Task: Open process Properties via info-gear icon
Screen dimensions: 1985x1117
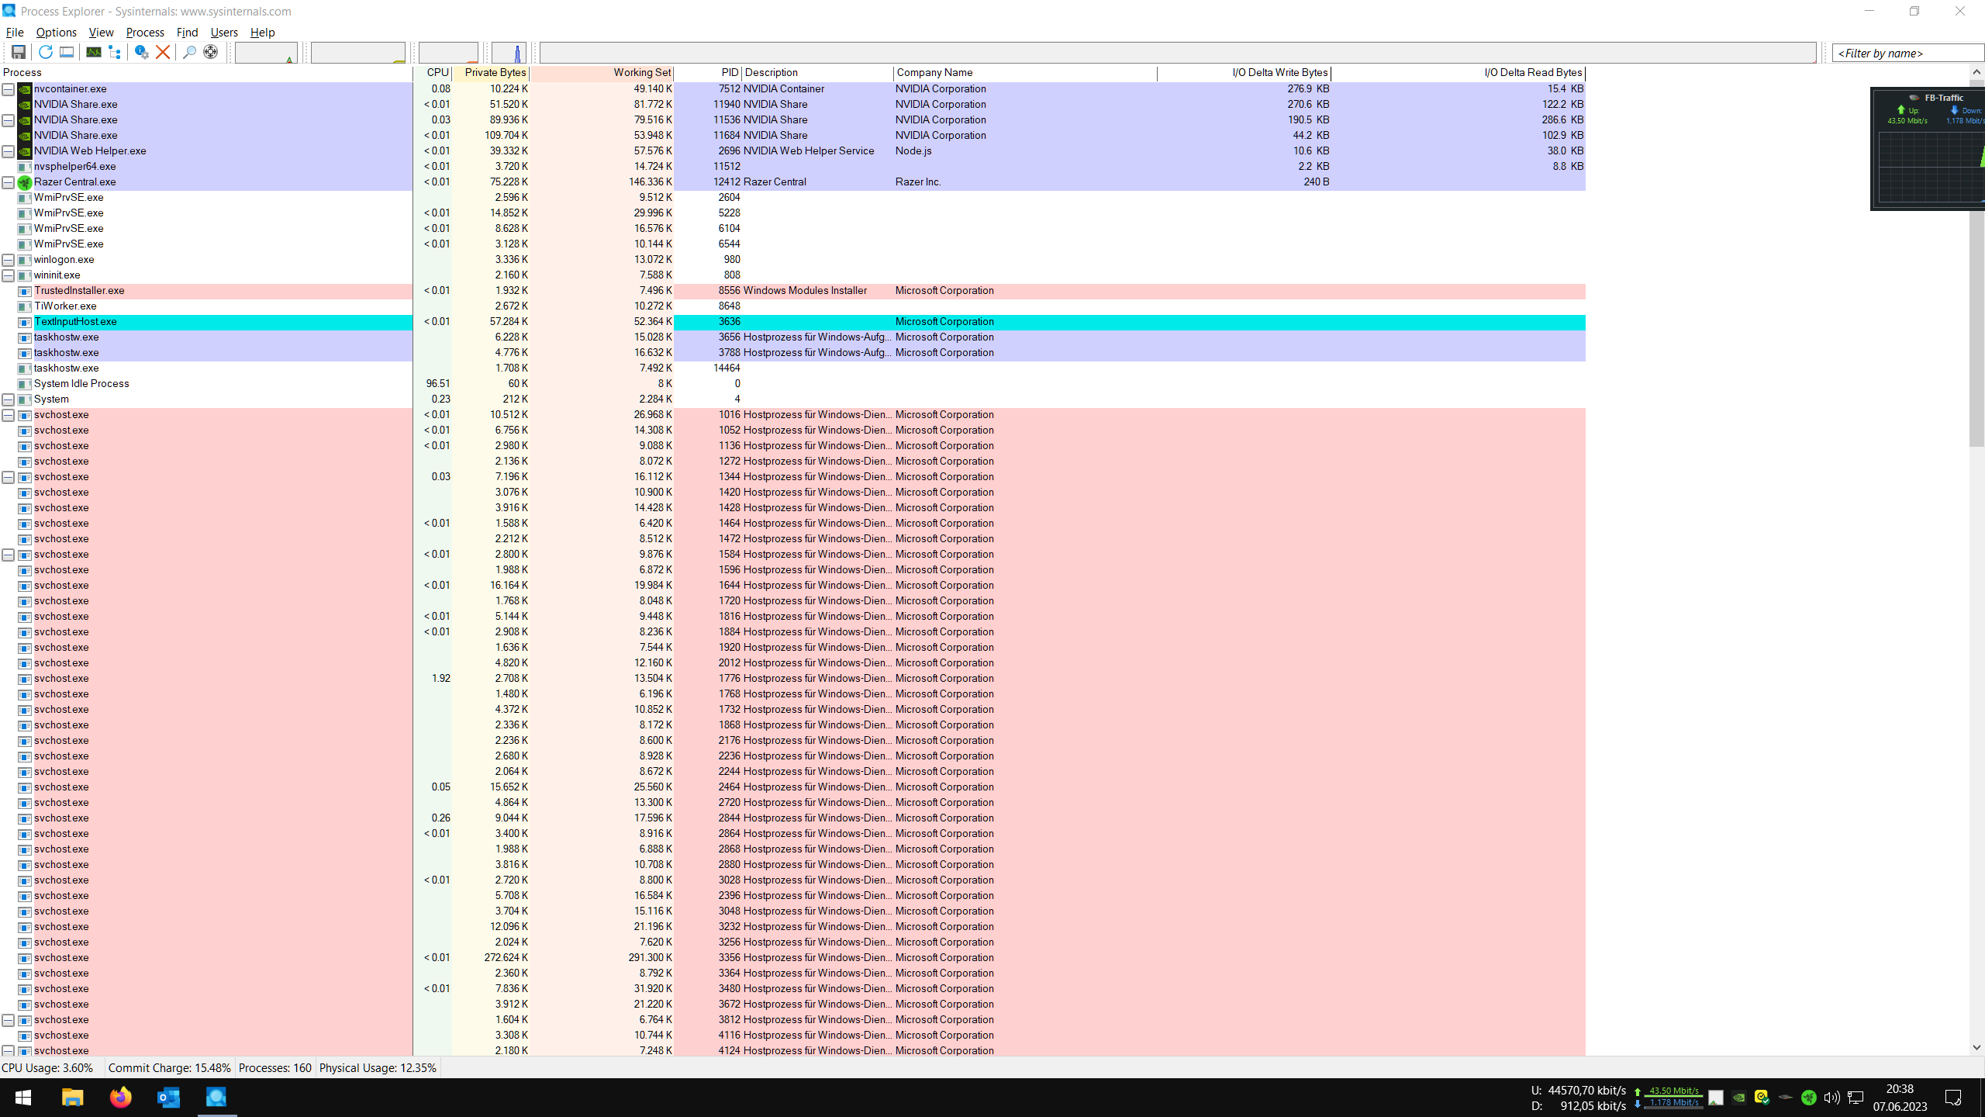Action: click(x=141, y=52)
